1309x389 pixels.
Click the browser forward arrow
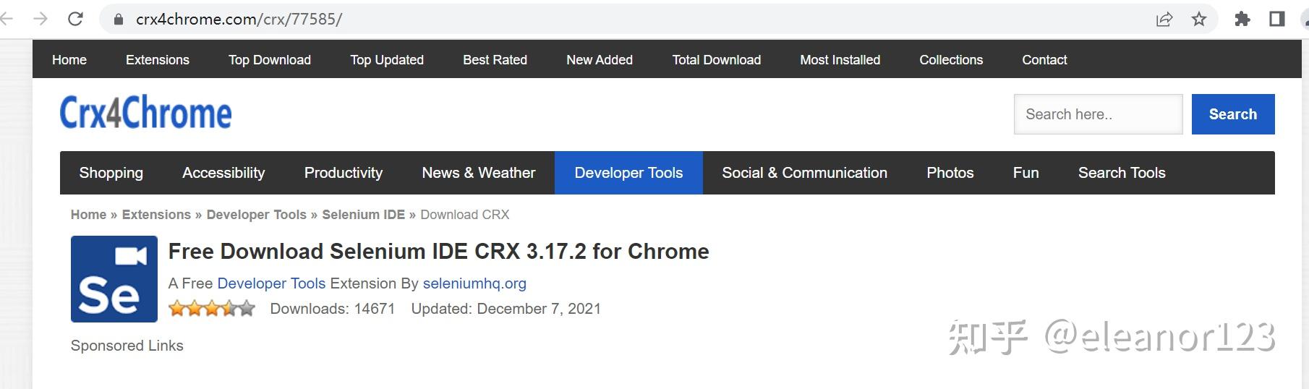pos(40,19)
